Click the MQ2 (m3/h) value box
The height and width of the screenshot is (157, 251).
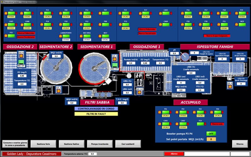pyautogui.click(x=56, y=56)
